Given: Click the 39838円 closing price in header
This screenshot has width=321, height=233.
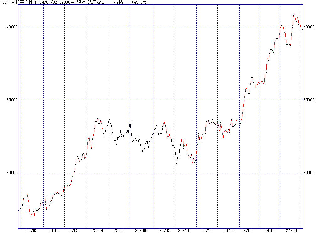Looking at the screenshot, I should [67, 3].
